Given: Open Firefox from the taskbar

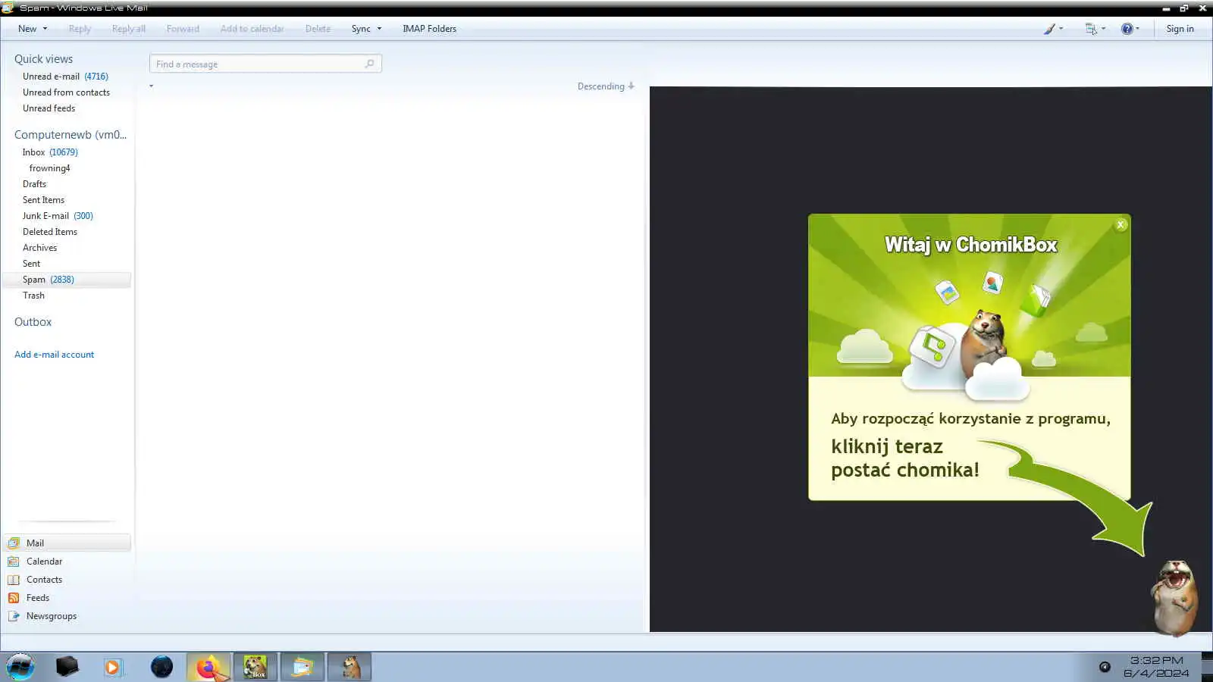Looking at the screenshot, I should pos(209,667).
